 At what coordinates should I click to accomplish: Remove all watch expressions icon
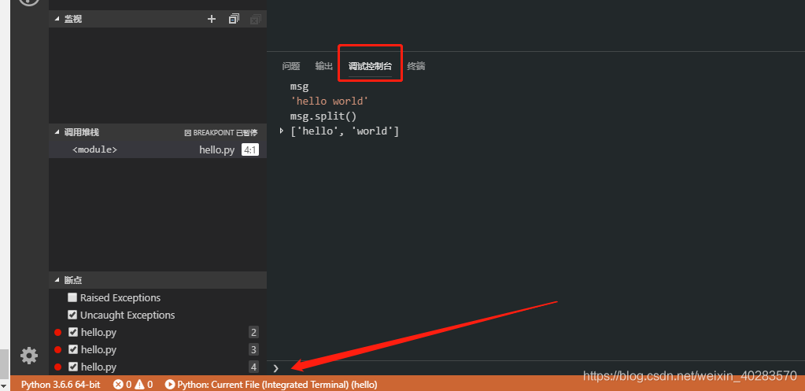tap(255, 19)
